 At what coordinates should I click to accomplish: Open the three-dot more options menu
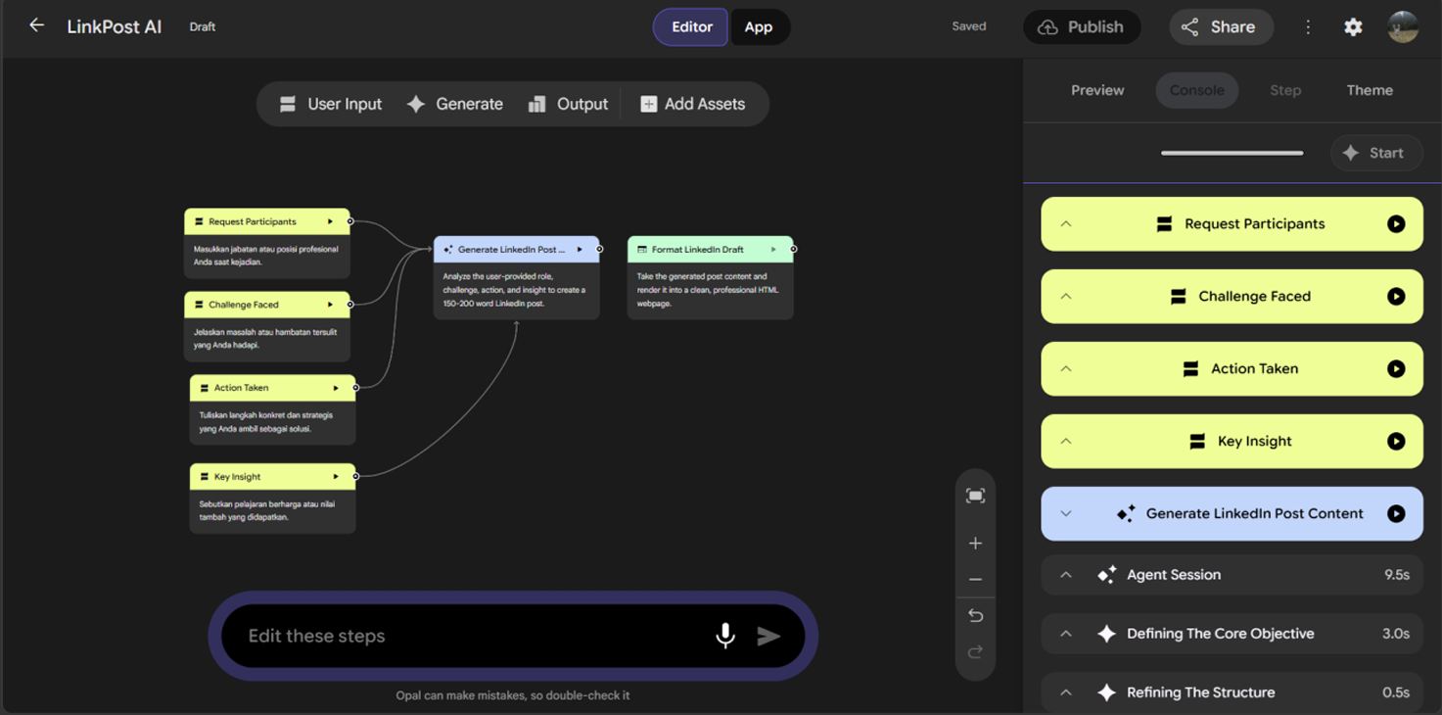[x=1308, y=27]
